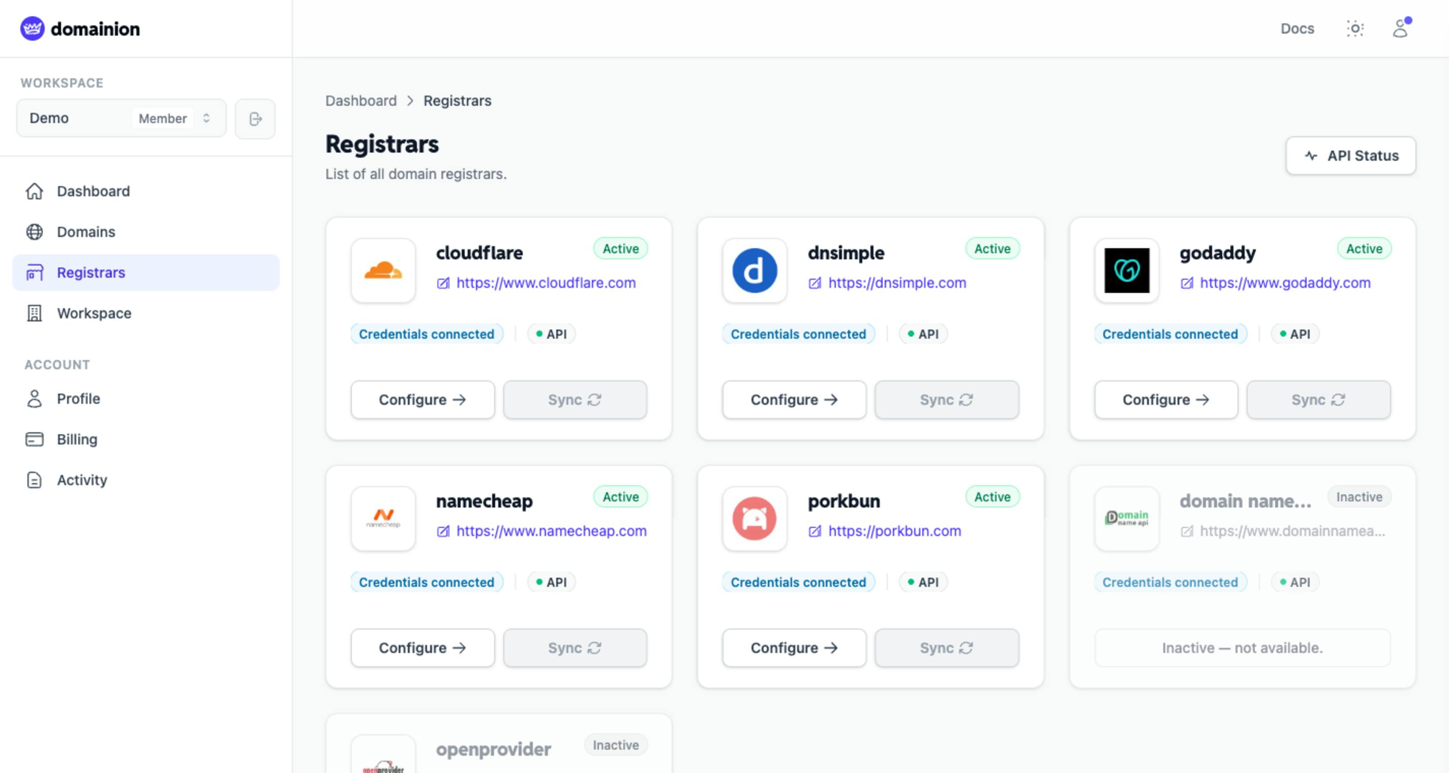Screen dimensions: 1449x773
Task: Click the dnsimple logo thumbnail
Action: [754, 271]
